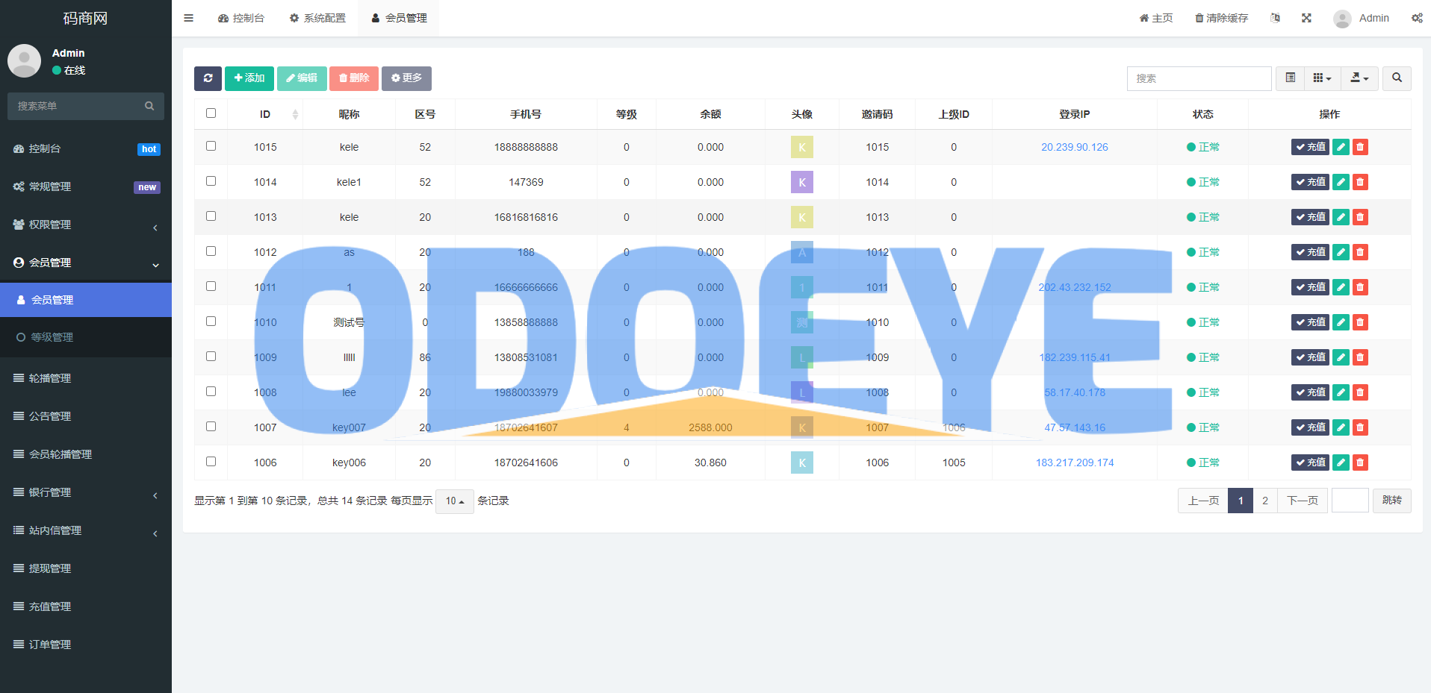Image resolution: width=1431 pixels, height=693 pixels.
Task: Toggle the card view icon in toolbar
Action: tap(1290, 78)
